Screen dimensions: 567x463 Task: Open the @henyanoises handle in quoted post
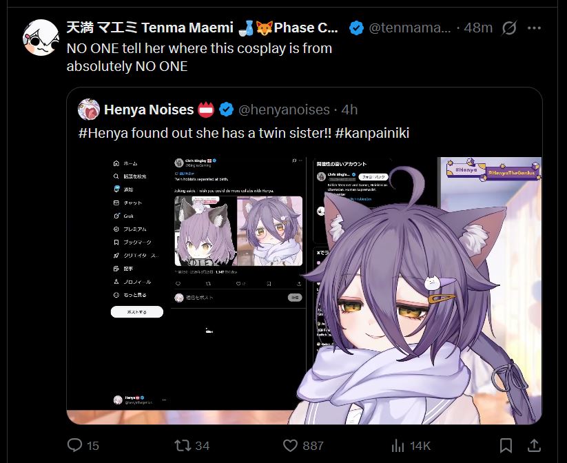[x=284, y=110]
